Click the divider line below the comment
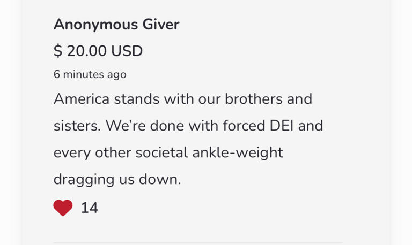412x245 pixels. tap(197, 242)
